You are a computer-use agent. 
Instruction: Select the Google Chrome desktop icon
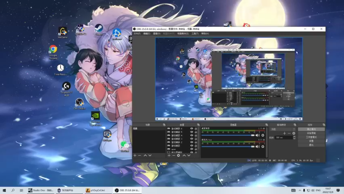point(53,52)
